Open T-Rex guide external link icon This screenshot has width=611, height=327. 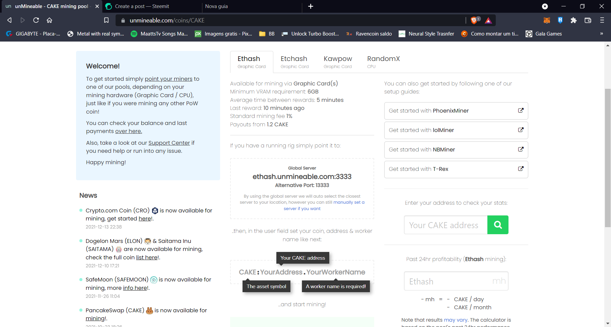click(x=521, y=169)
